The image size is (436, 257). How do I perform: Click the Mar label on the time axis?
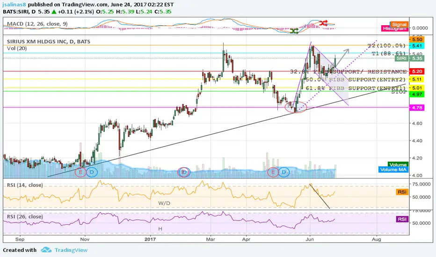click(211, 239)
